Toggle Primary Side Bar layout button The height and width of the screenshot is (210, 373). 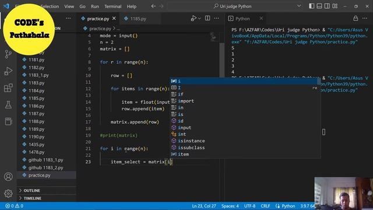pos(311,6)
